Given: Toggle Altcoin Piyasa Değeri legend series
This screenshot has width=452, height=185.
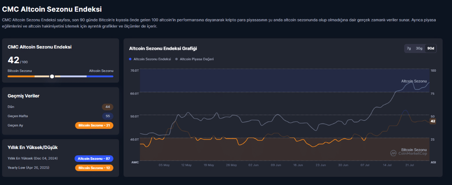Looking at the screenshot, I should (195, 59).
